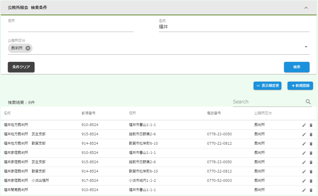This screenshot has width=318, height=196.
Task: Delete the 福井簡易裁判所 row
Action: (311, 190)
